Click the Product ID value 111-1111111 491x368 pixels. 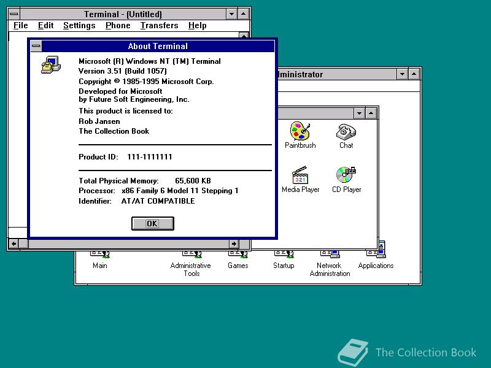click(149, 157)
